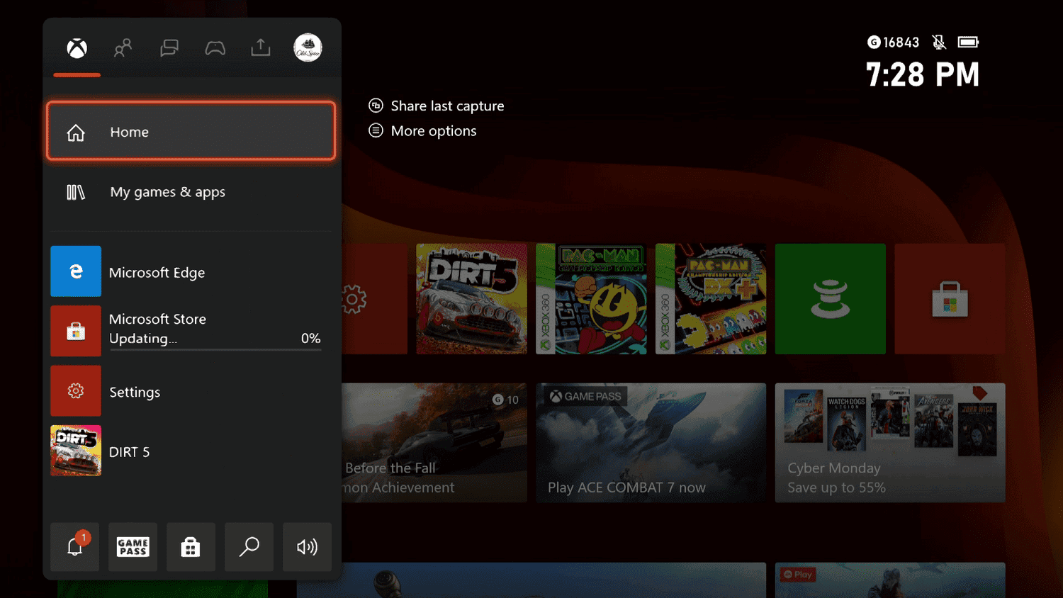Open the People tab in guide
The height and width of the screenshot is (598, 1063).
(x=123, y=48)
